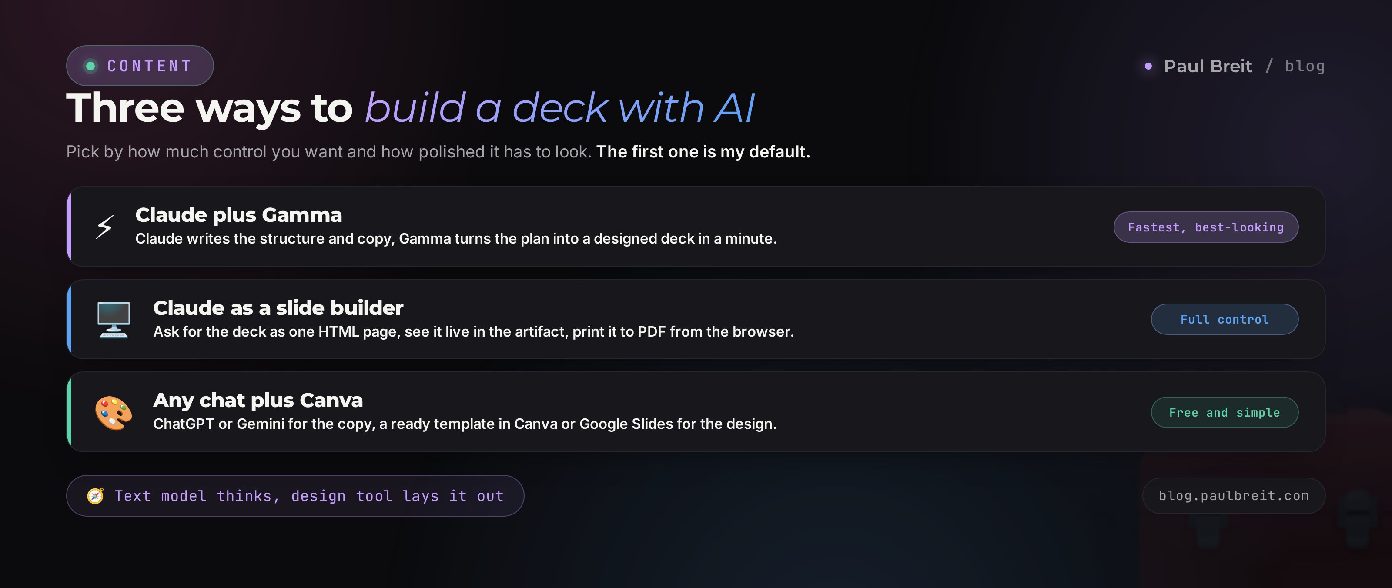Click the 'Fastest, best-looking' tag
This screenshot has height=588, width=1392.
coord(1205,227)
